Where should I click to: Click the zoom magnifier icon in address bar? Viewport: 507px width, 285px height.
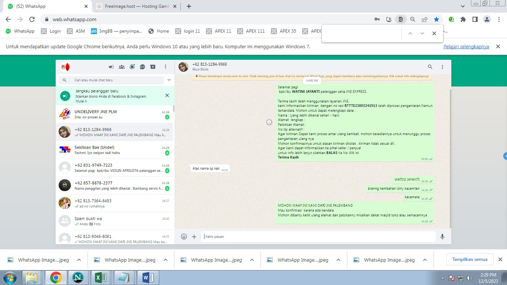point(413,19)
